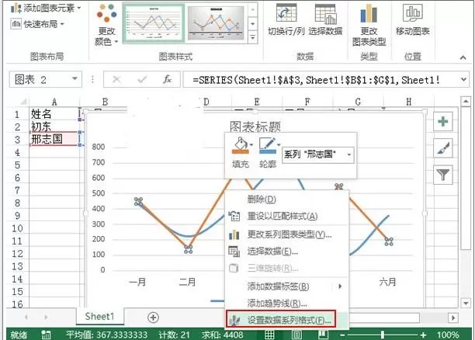Select cell A3 containing 邢志国

coord(54,139)
